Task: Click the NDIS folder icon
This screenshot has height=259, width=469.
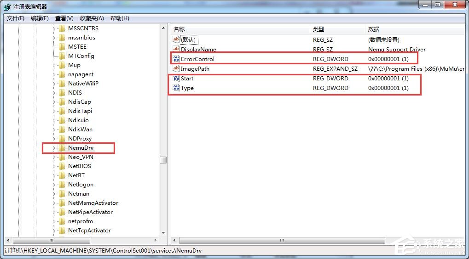Action: pos(62,93)
